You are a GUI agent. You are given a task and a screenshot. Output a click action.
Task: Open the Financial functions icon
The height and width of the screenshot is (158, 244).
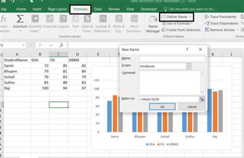49,19
